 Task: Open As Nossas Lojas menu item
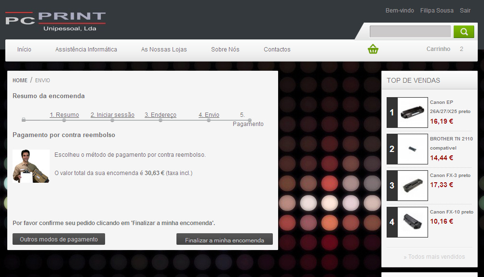pyautogui.click(x=164, y=49)
